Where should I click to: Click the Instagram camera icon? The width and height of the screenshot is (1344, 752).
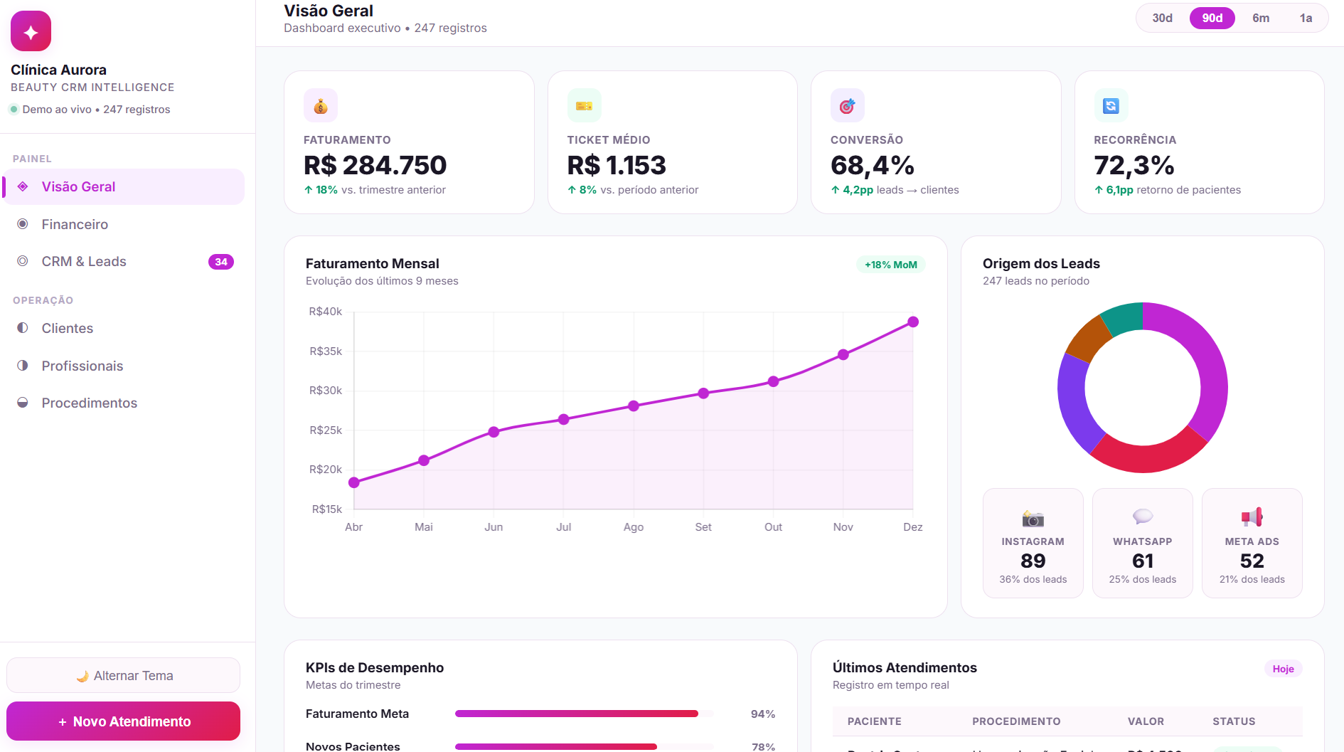(1033, 518)
